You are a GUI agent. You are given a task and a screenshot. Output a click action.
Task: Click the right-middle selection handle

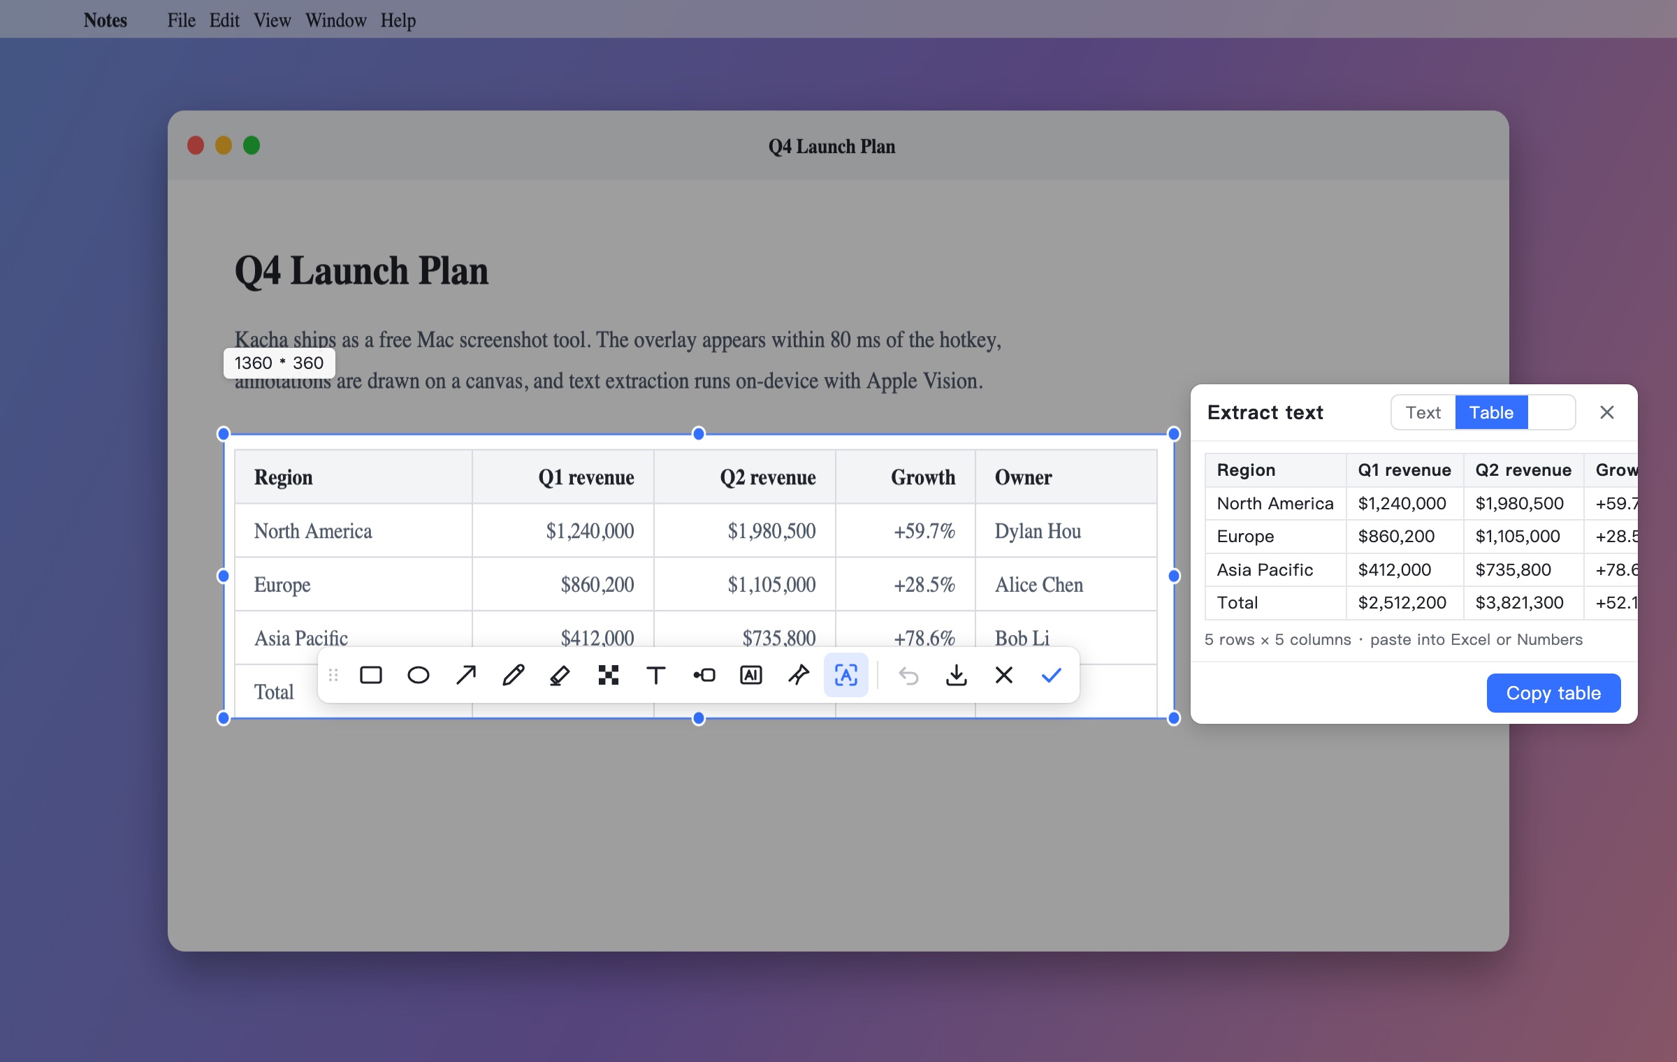1174,576
